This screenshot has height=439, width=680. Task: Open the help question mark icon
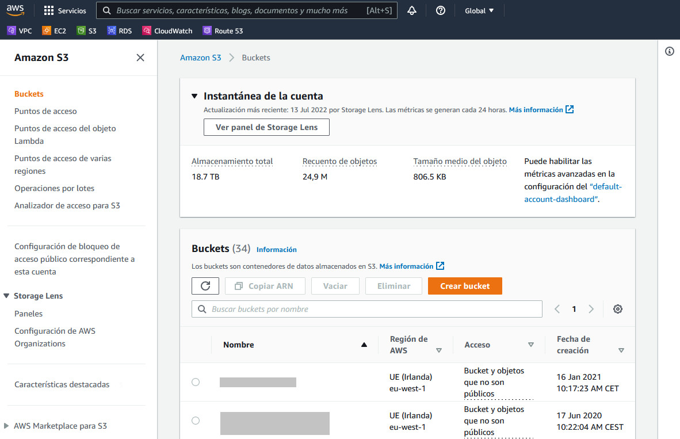coord(440,10)
